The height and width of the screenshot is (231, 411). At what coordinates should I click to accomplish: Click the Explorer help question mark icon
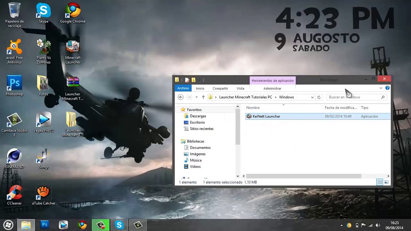pyautogui.click(x=388, y=88)
